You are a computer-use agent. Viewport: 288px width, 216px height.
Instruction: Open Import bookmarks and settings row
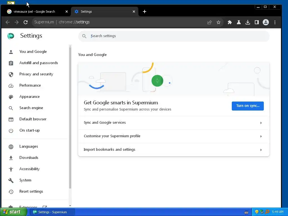[x=174, y=150]
